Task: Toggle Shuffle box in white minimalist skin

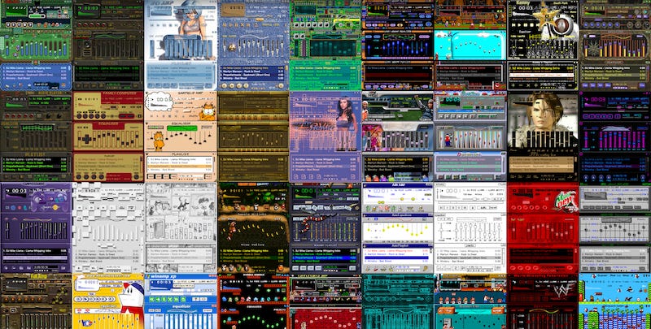Action: pos(483,208)
